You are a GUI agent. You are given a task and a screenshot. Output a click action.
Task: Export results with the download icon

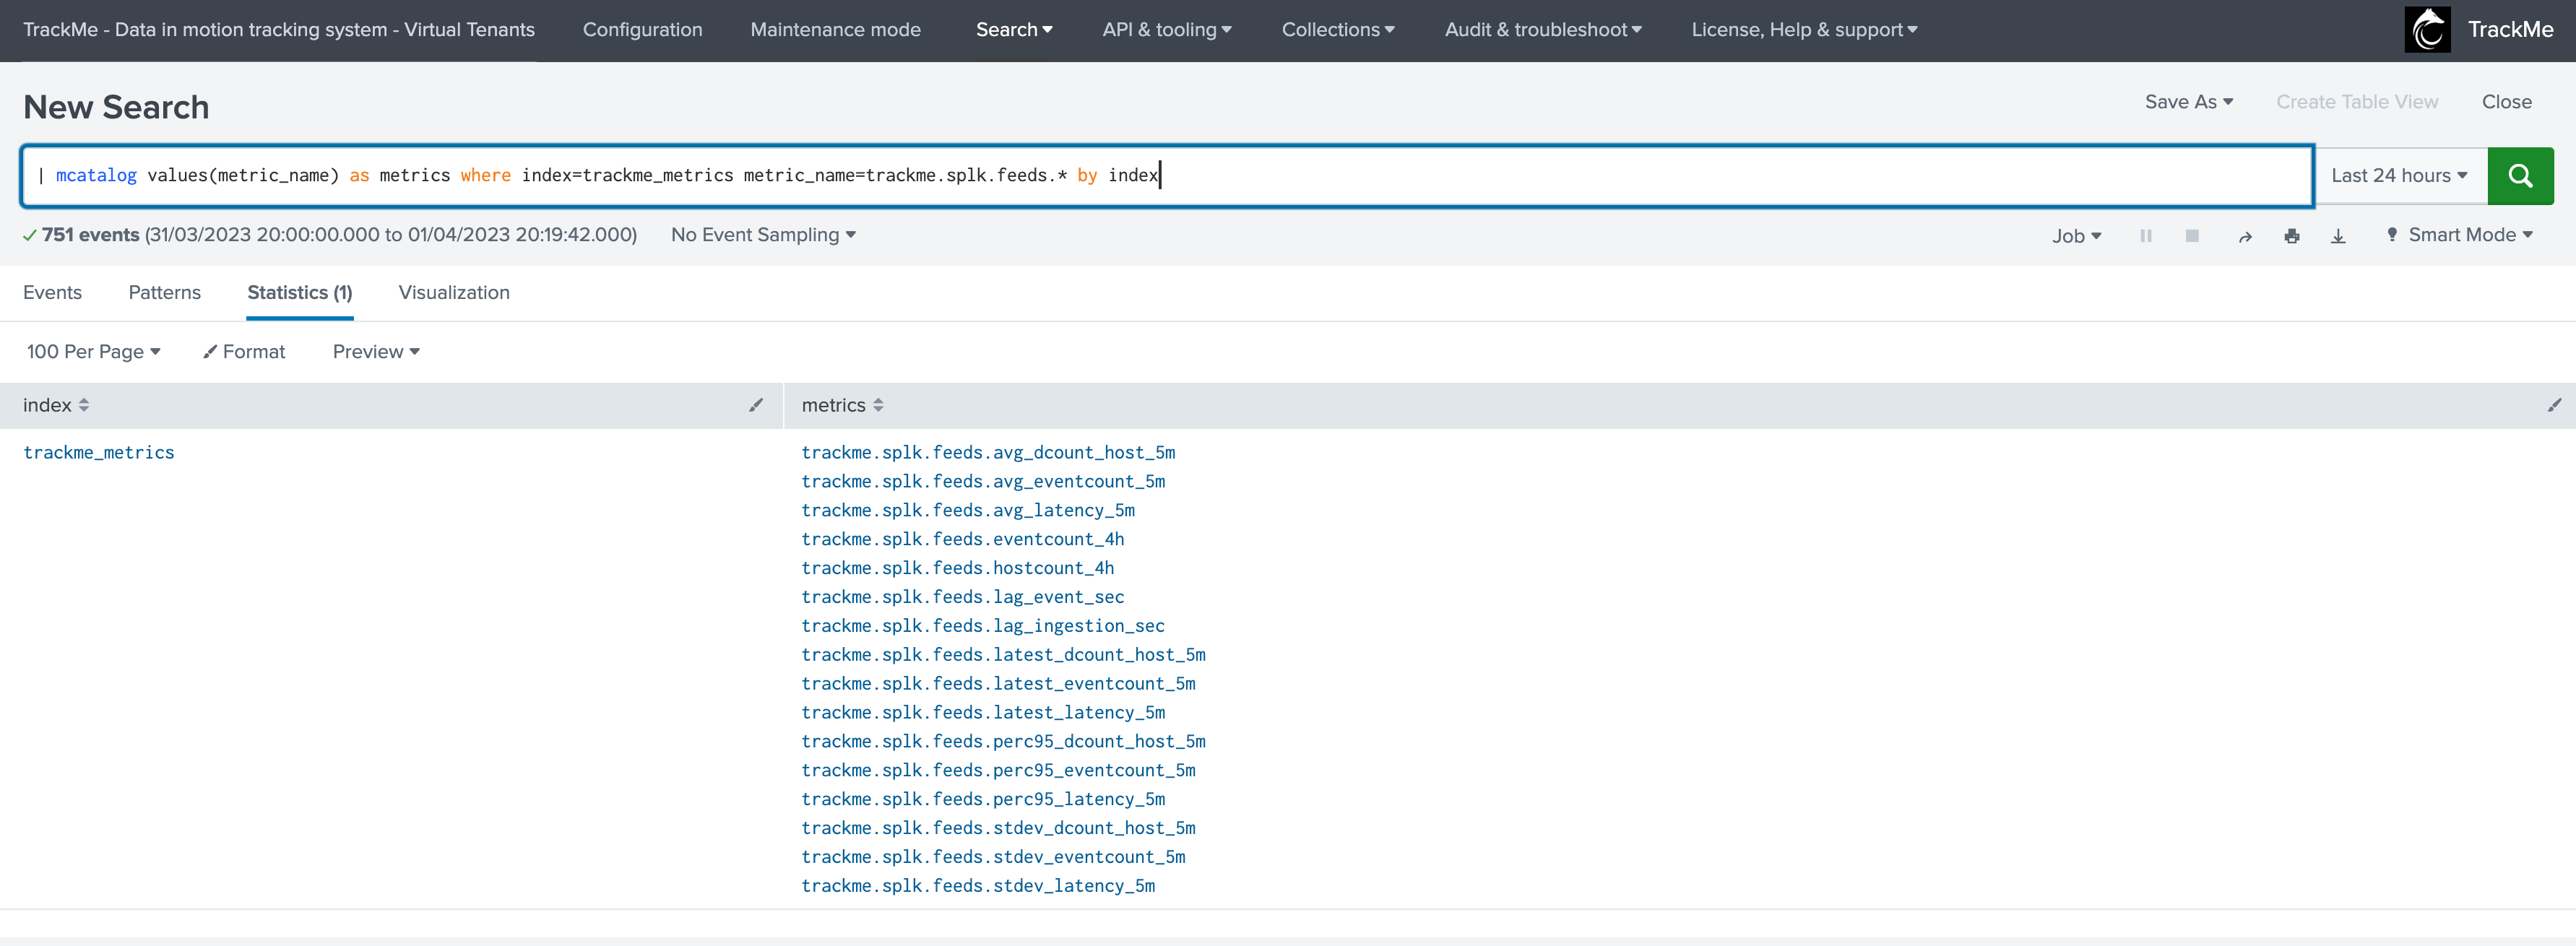2338,236
